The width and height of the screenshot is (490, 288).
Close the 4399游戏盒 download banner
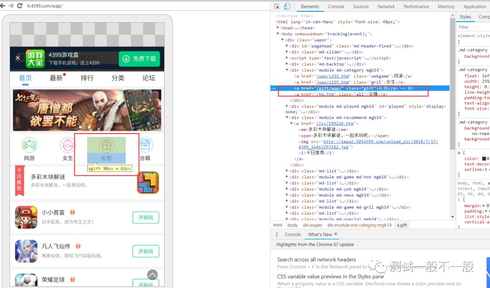(x=18, y=58)
